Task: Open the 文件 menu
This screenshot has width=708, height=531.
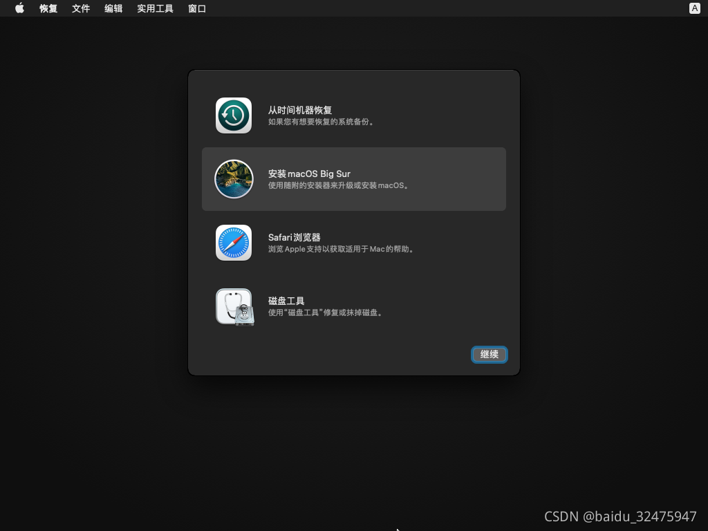Action: (81, 8)
